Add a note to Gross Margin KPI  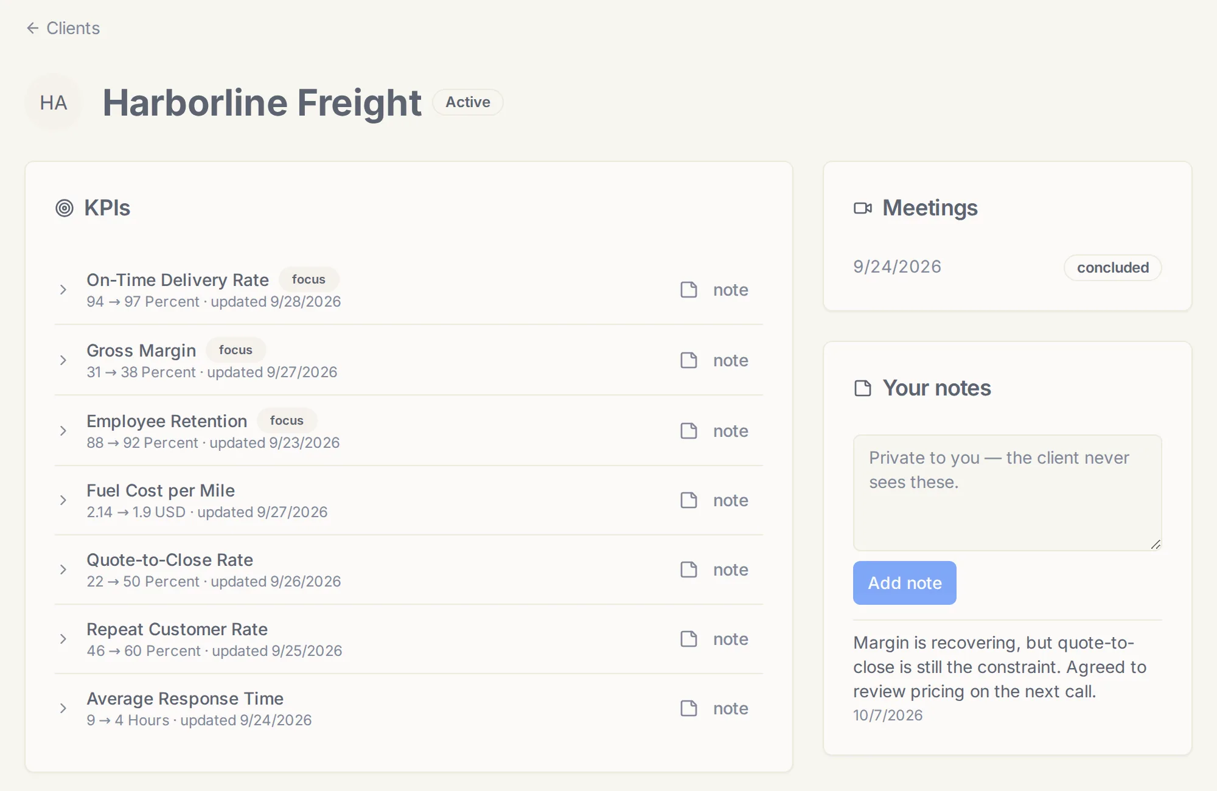(714, 360)
